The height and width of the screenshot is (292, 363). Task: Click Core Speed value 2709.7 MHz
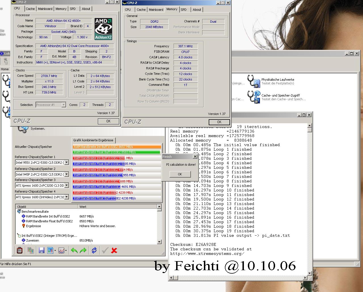point(49,76)
